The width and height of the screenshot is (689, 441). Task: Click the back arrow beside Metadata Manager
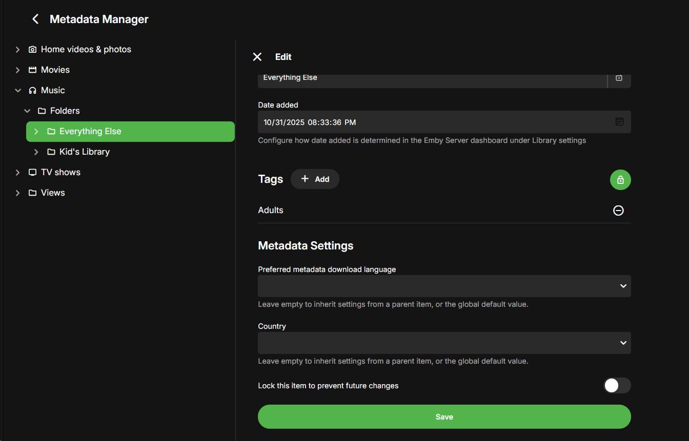click(35, 19)
